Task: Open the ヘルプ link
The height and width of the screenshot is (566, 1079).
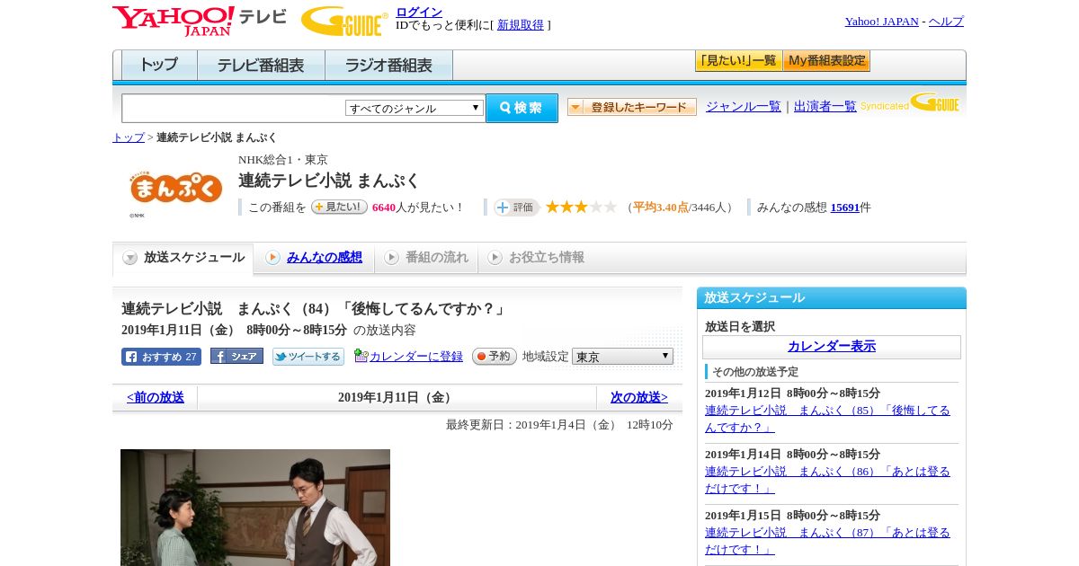Action: [x=946, y=22]
